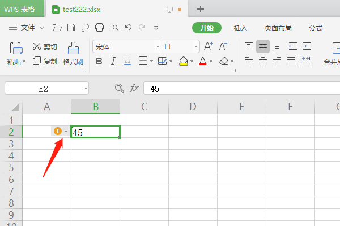Click decrease indent icon
Image resolution: width=340 pixels, height=226 pixels.
tap(293, 46)
